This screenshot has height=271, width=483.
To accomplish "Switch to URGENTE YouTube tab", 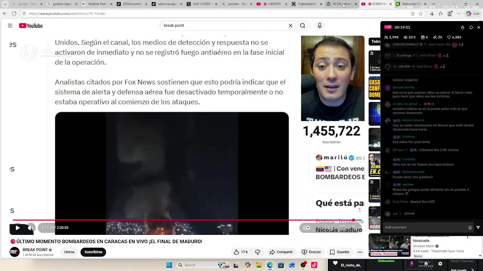I will tap(272, 4).
